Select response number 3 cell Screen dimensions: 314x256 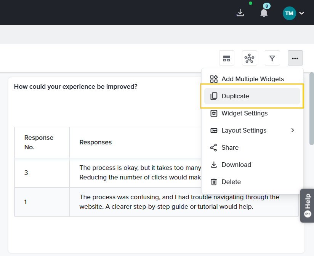tap(42, 173)
